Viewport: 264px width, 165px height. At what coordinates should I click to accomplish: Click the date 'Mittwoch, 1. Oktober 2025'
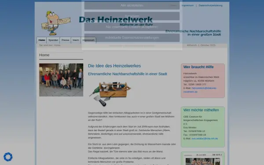point(201,45)
